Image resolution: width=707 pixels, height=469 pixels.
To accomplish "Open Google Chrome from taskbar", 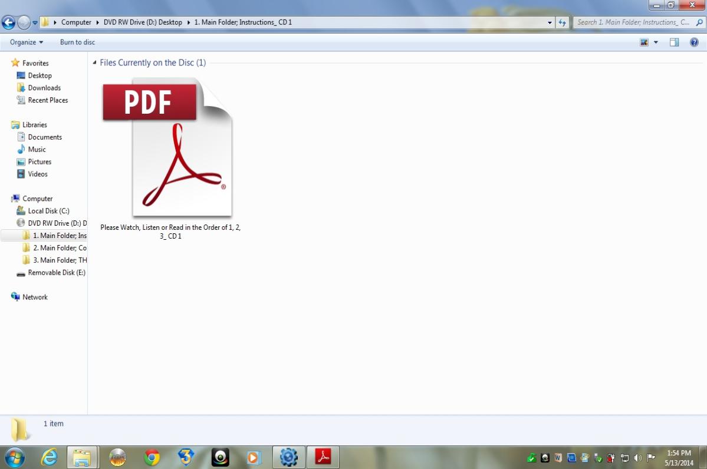I will pyautogui.click(x=152, y=458).
